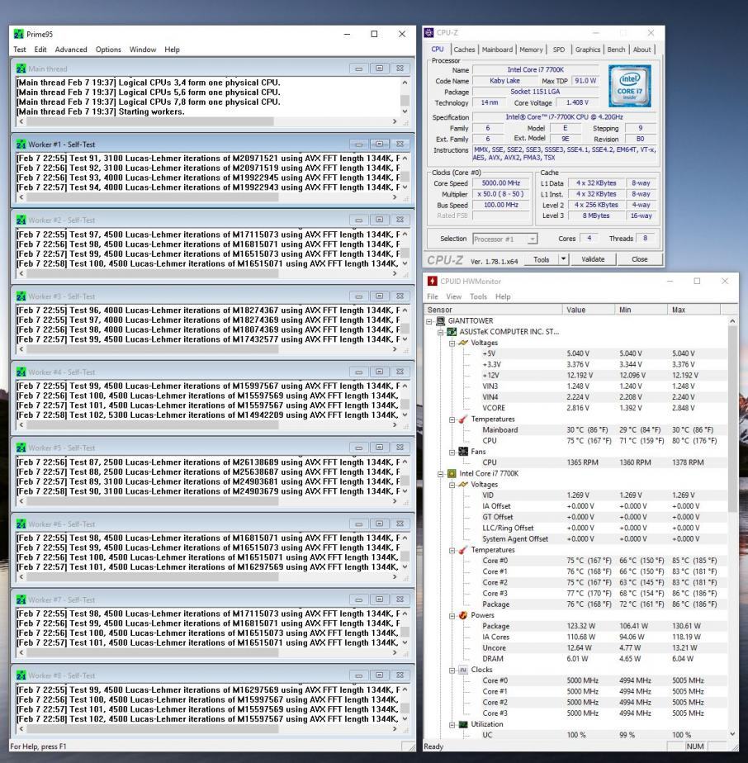Click the Clocks icon in HWMonitor tree
Viewport: 748px width, 763px height.
463,670
